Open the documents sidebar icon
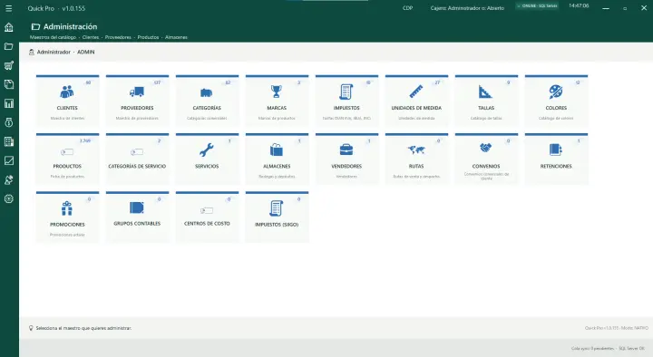This screenshot has width=653, height=357. click(9, 84)
